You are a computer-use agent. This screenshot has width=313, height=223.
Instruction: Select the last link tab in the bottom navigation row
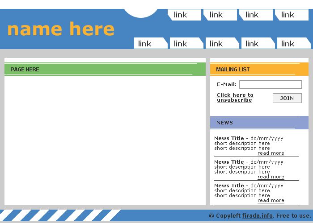pos(294,43)
